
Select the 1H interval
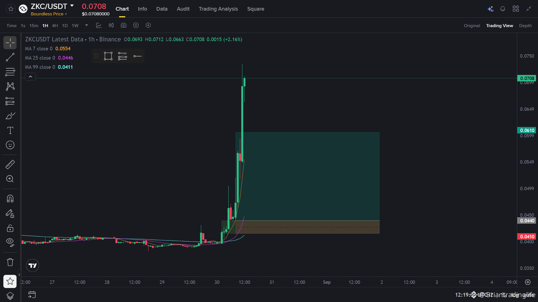45,26
